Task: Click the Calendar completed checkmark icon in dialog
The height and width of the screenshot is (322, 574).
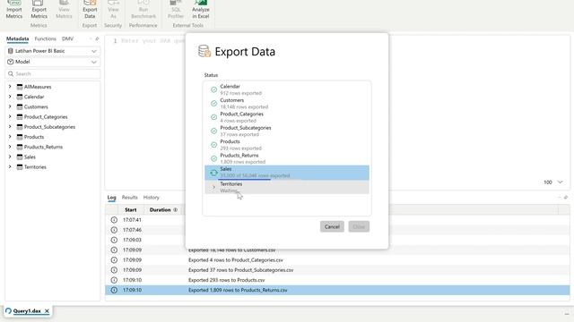Action: click(x=213, y=89)
